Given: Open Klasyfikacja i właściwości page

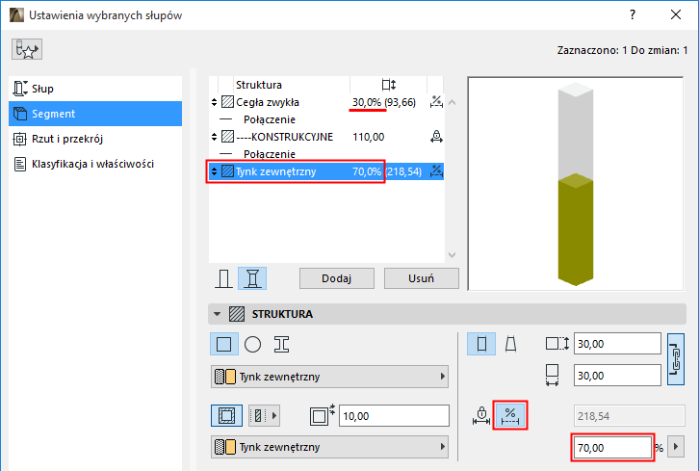Looking at the screenshot, I should tap(95, 164).
